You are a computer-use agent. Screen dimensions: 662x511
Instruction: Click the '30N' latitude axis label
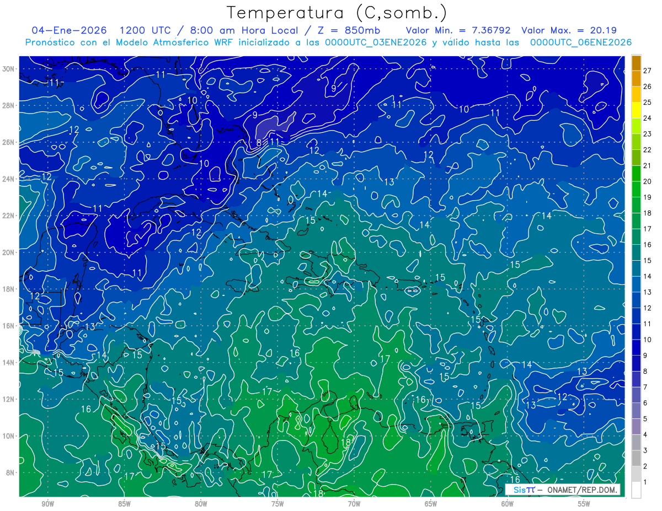click(x=9, y=68)
